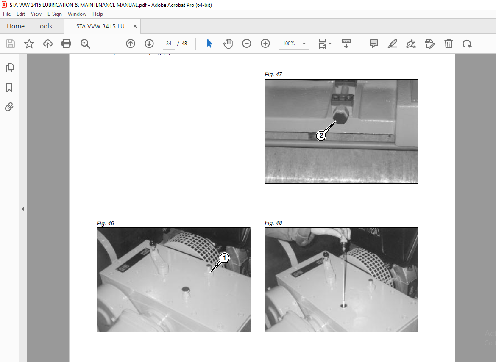This screenshot has height=362, width=496.
Task: Click the Fig. 47 caption text
Action: [273, 74]
